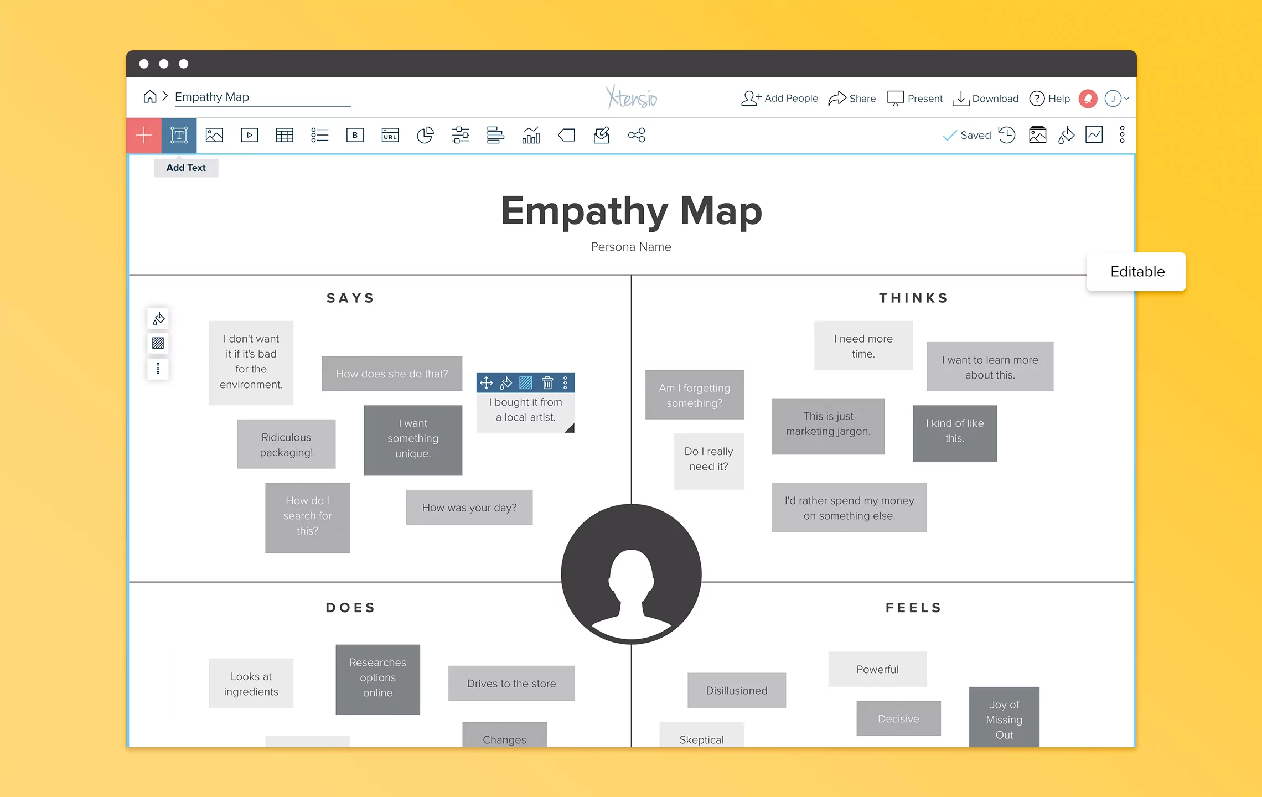Insert a URL embed element
This screenshot has width=1262, height=797.
point(390,135)
